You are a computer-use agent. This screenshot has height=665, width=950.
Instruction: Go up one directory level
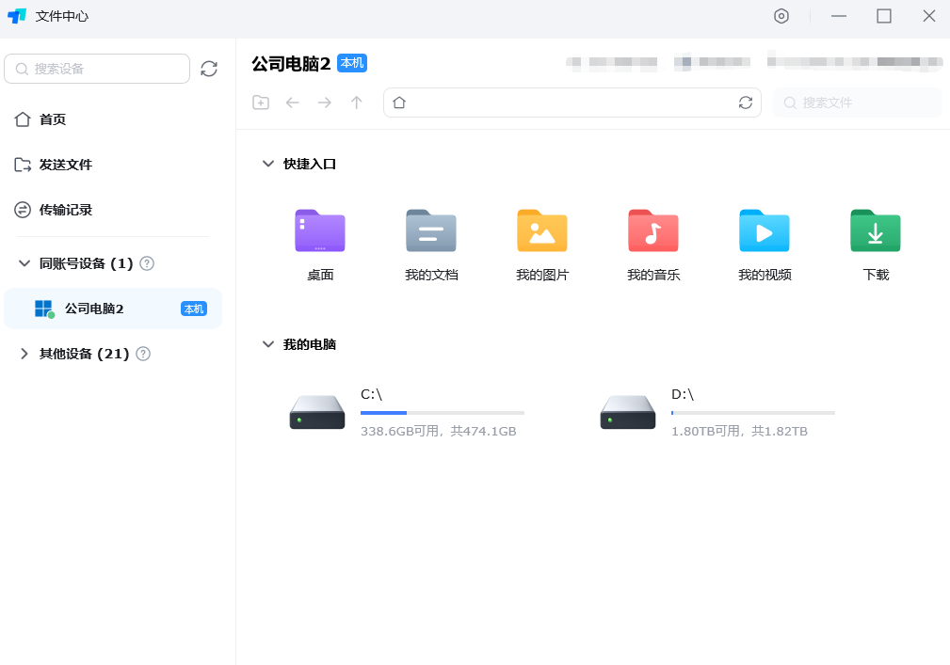(x=356, y=103)
